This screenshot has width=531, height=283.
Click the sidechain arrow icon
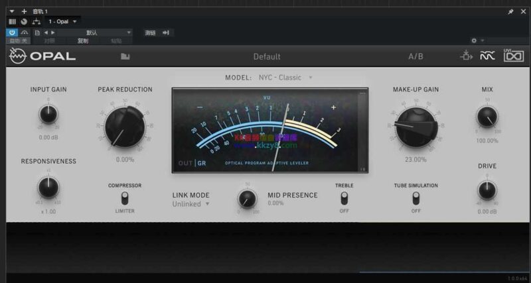pos(165,32)
